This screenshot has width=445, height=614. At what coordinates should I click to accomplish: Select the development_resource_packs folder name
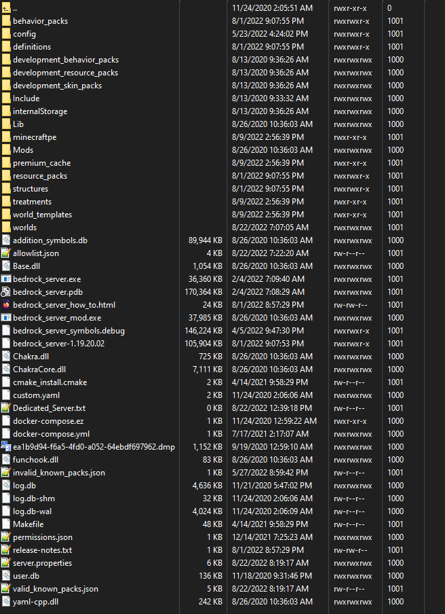click(x=65, y=73)
